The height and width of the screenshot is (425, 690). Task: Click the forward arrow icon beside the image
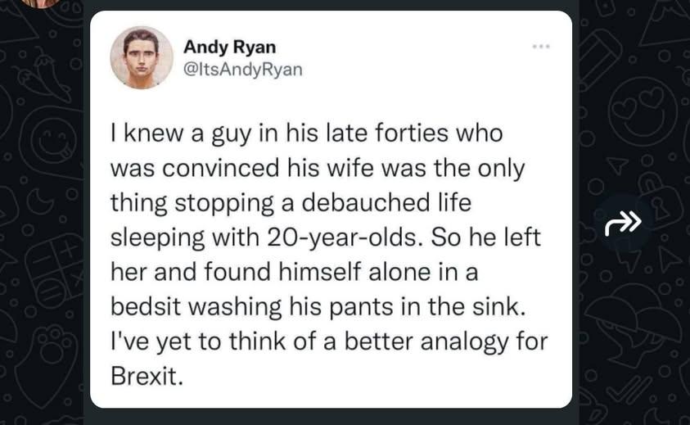[623, 222]
